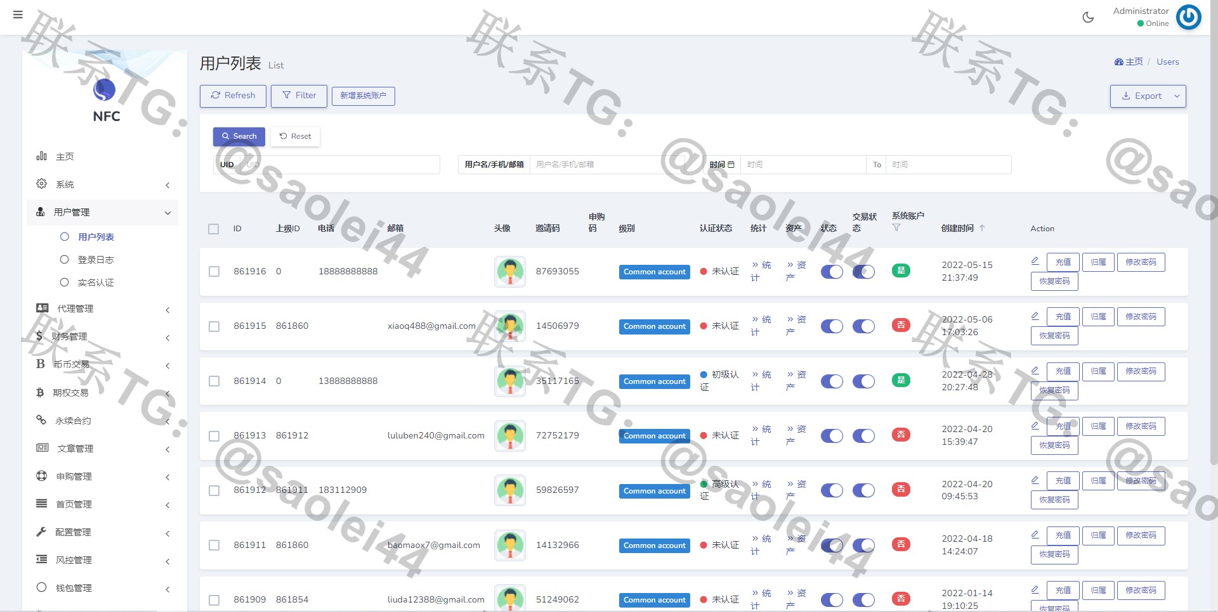
Task: Toggle the hamburger sidebar menu icon
Action: point(18,15)
